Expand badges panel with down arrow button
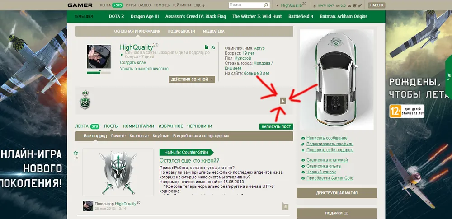 (283, 101)
